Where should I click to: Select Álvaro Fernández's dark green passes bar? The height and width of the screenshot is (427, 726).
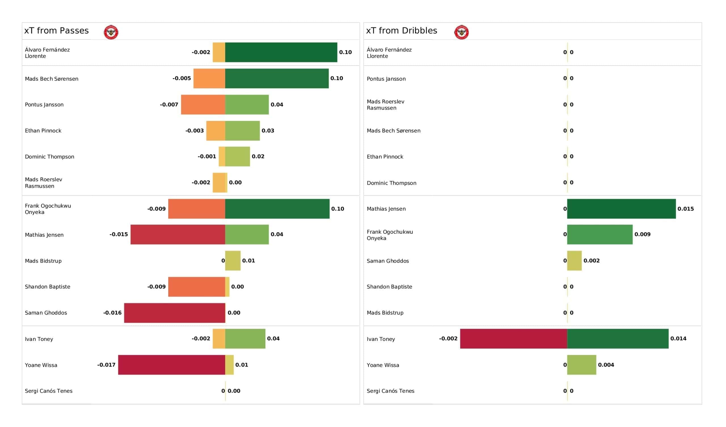tap(281, 52)
